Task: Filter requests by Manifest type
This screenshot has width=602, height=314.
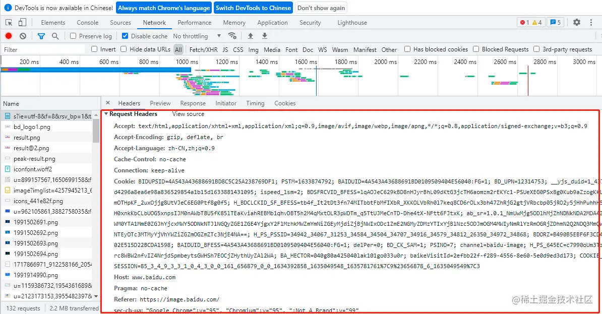Action: tap(365, 49)
